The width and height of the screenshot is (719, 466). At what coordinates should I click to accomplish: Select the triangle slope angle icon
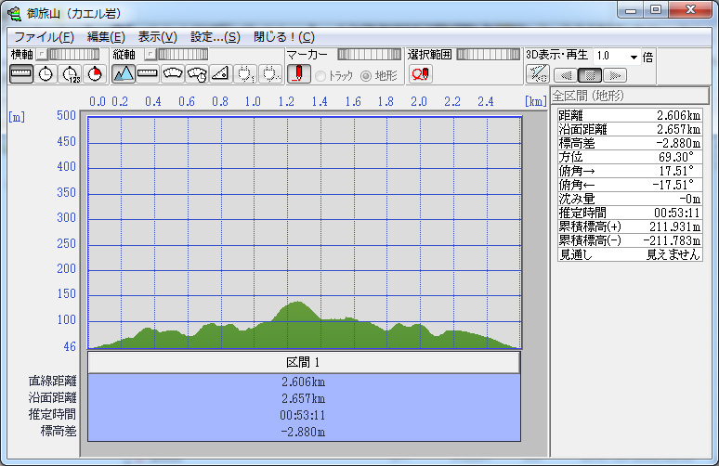pyautogui.click(x=220, y=73)
